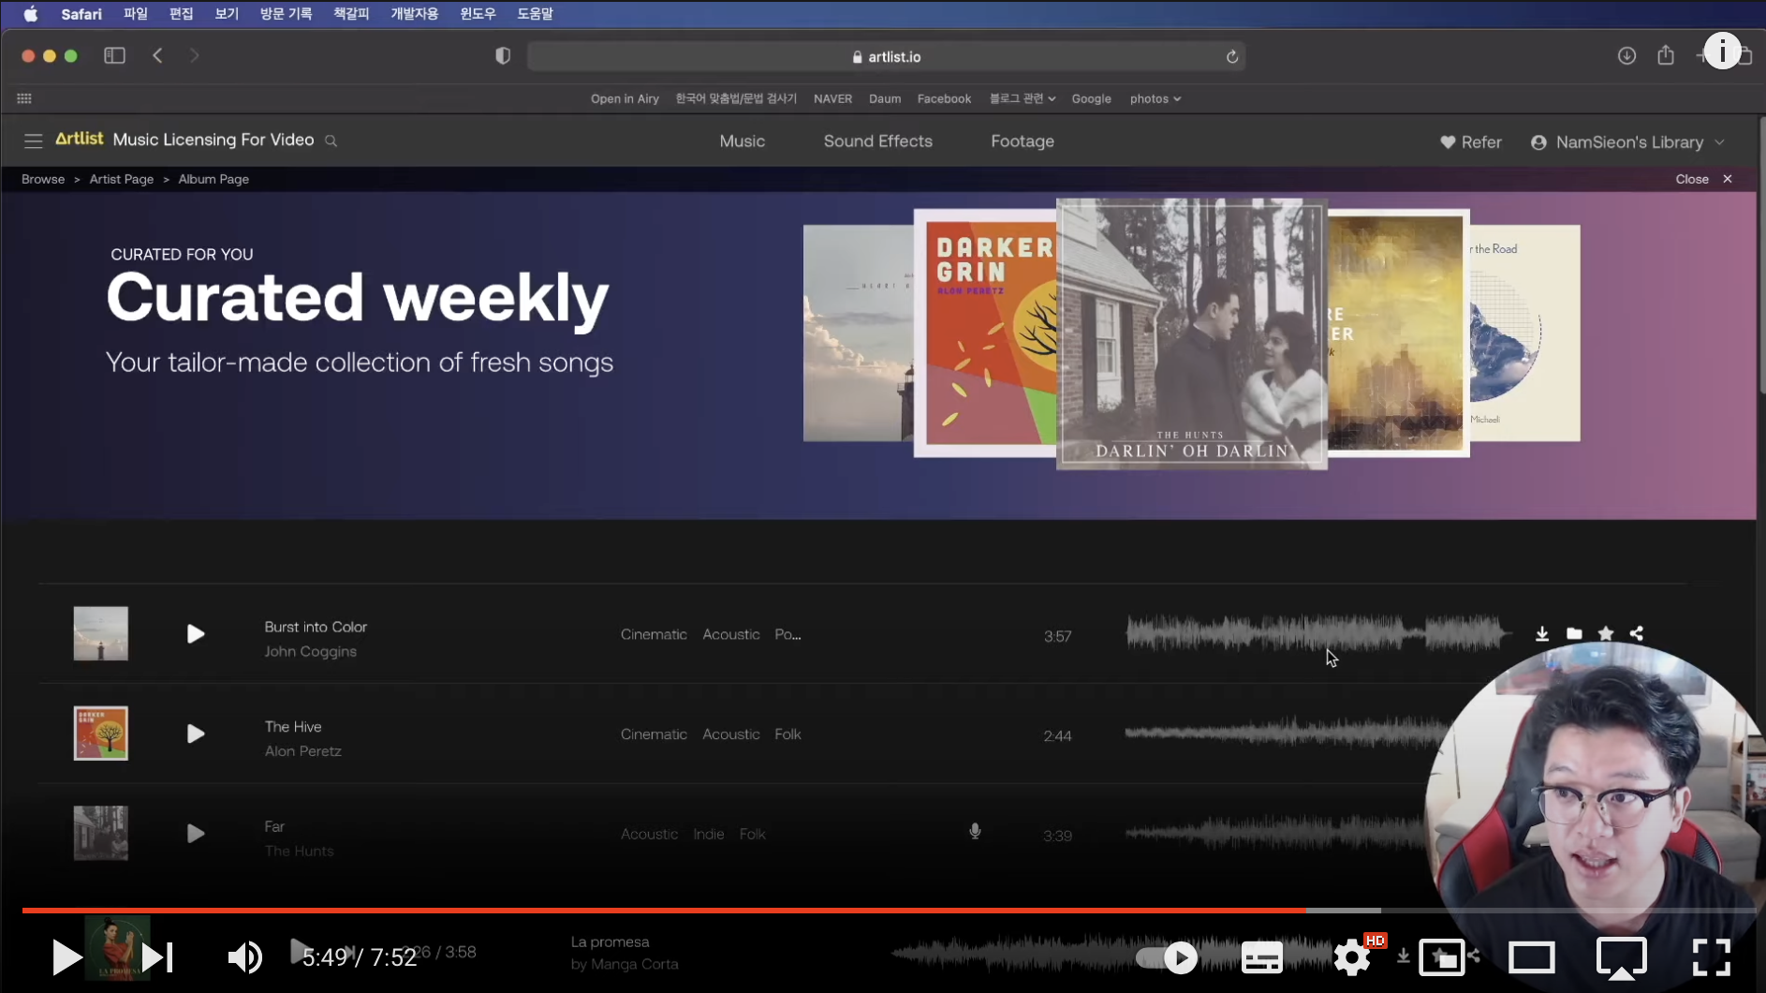
Task: Expand NamSieon's Library dropdown
Action: tap(1628, 142)
